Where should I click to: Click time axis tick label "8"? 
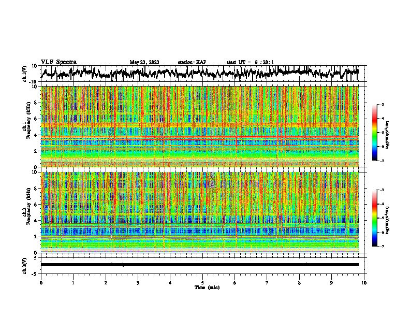point(299,283)
